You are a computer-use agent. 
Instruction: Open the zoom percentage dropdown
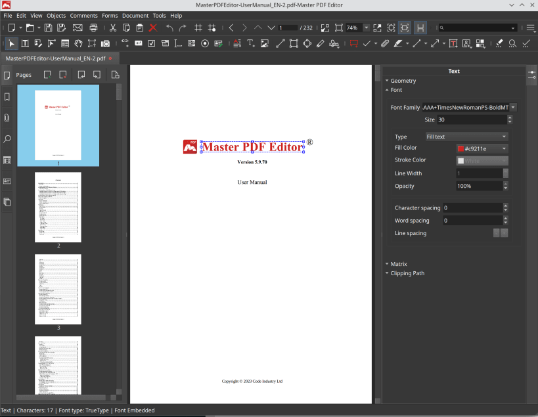[x=367, y=28]
